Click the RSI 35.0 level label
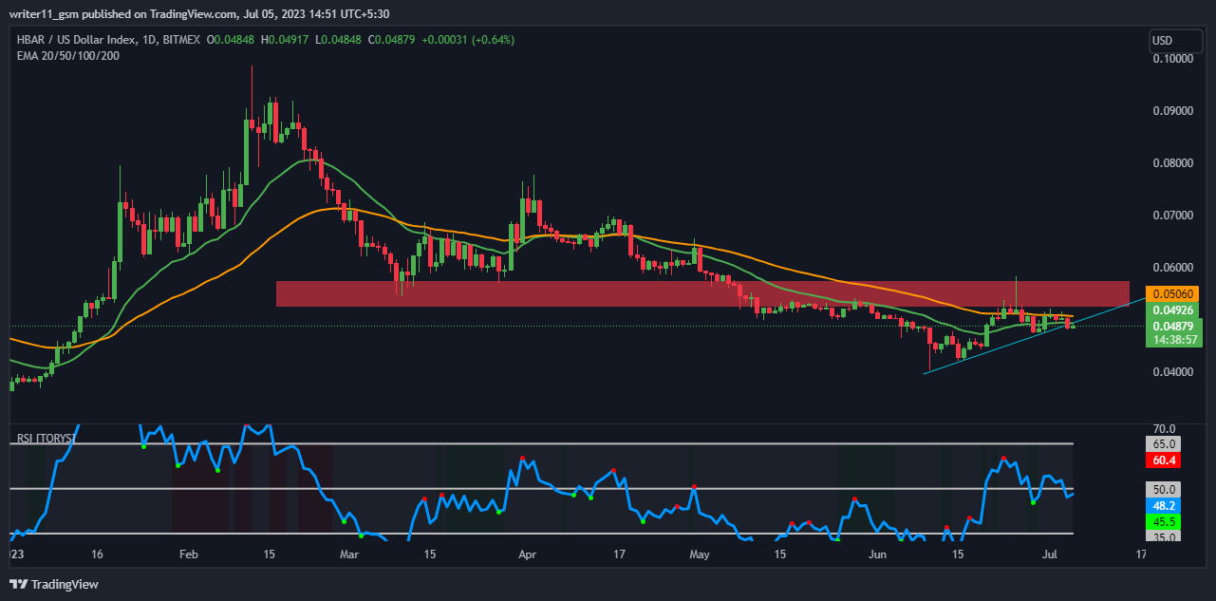The height and width of the screenshot is (601, 1216). point(1165,536)
